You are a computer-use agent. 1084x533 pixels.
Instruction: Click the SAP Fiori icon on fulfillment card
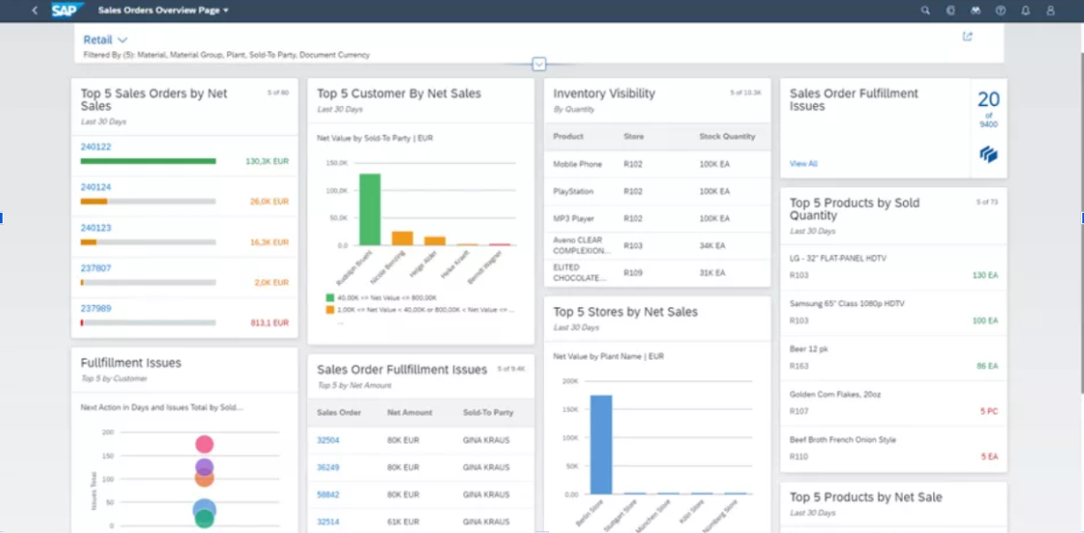(x=988, y=154)
